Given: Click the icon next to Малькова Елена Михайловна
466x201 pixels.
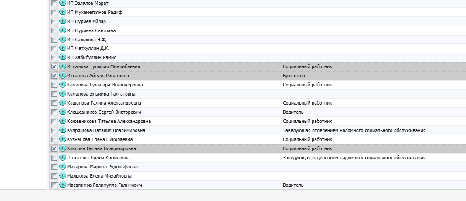Looking at the screenshot, I should click(63, 176).
